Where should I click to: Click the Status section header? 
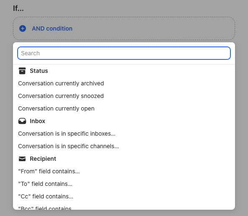tap(39, 71)
